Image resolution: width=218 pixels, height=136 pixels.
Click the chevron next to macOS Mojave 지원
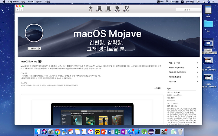(x=197, y=68)
